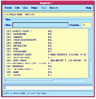Click the maximize button in title bar
The width and height of the screenshot is (96, 99).
92,3
